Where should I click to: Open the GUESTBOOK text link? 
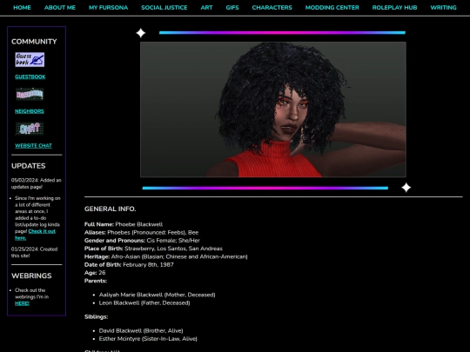click(x=30, y=77)
